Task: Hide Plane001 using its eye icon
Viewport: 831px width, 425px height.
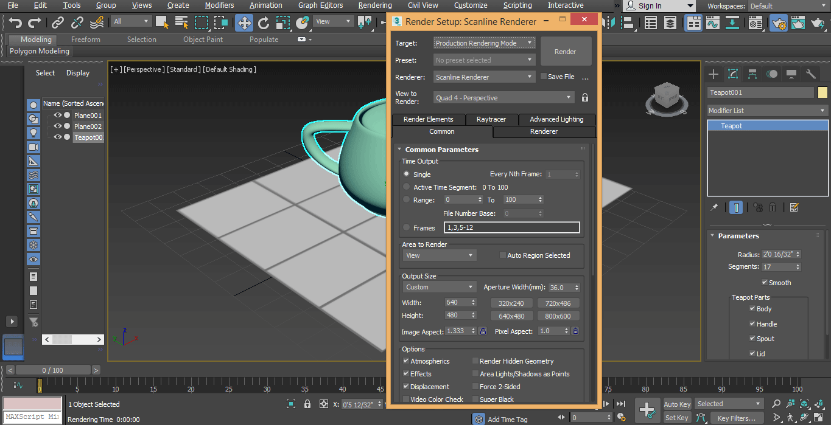Action: [x=58, y=116]
